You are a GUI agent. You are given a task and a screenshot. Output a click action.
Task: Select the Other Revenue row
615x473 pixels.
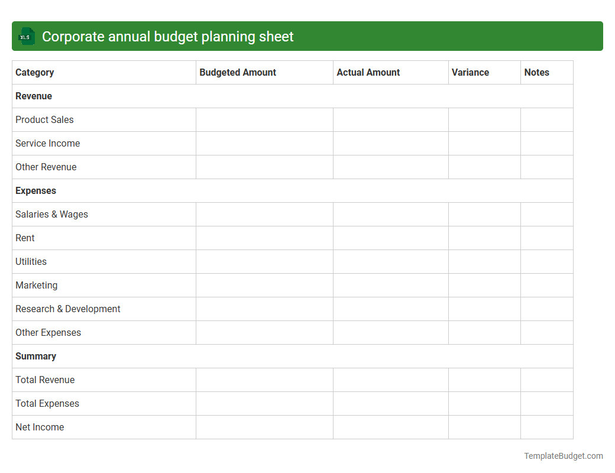click(46, 167)
